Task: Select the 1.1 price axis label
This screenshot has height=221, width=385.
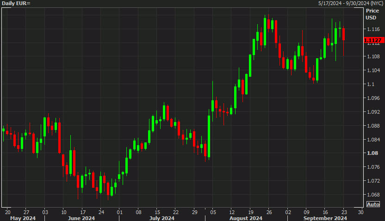Action: click(x=371, y=84)
